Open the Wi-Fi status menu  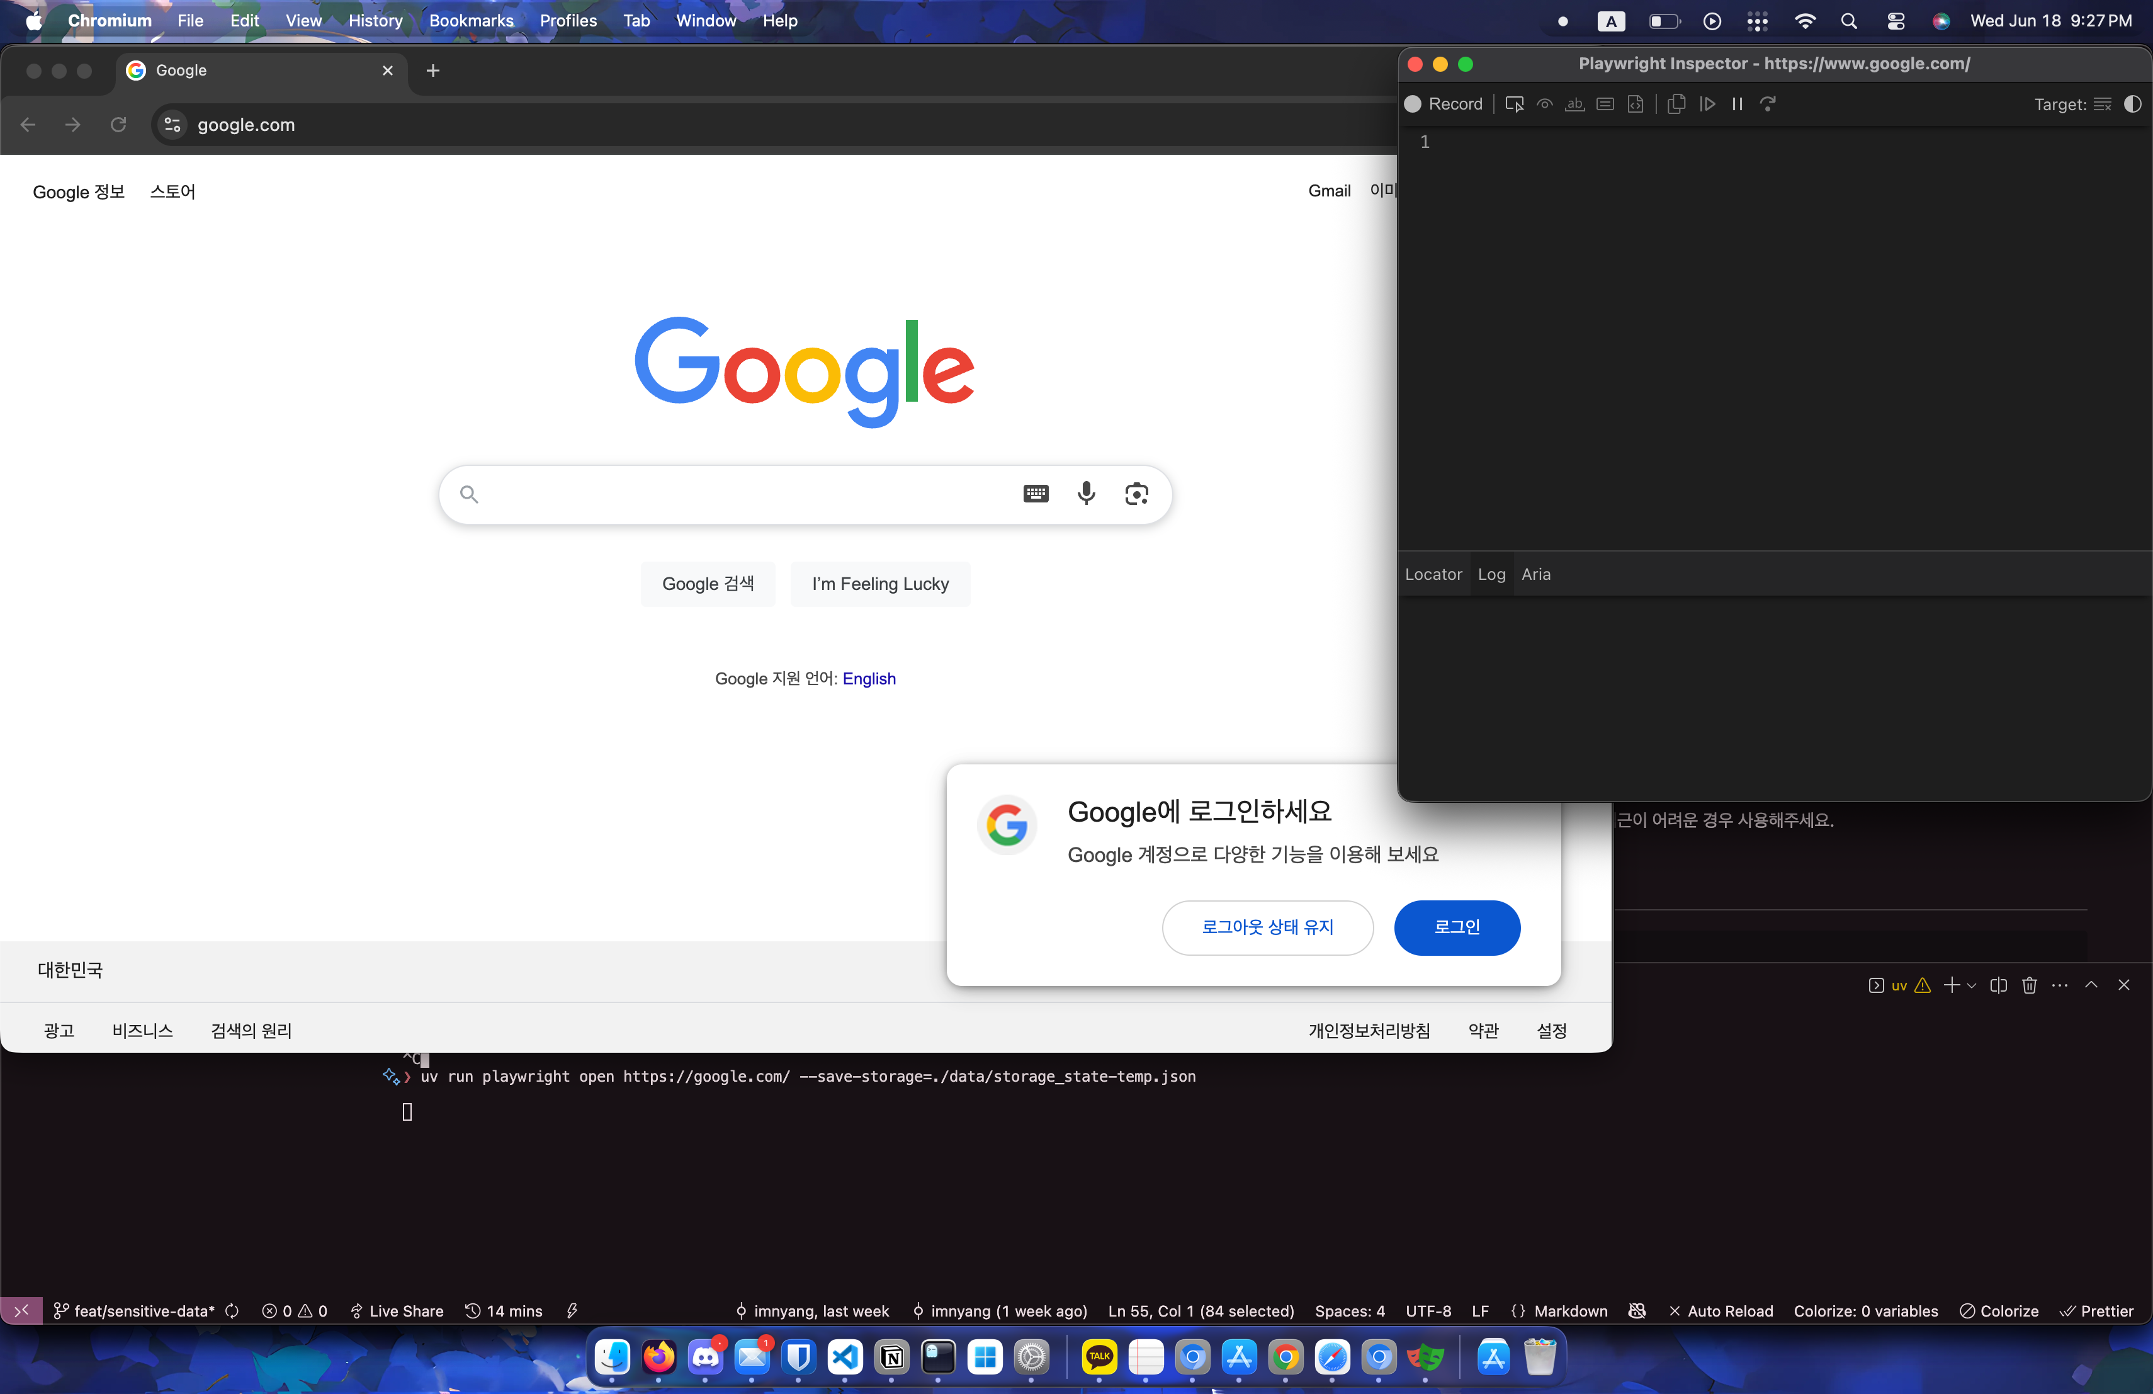[1805, 21]
